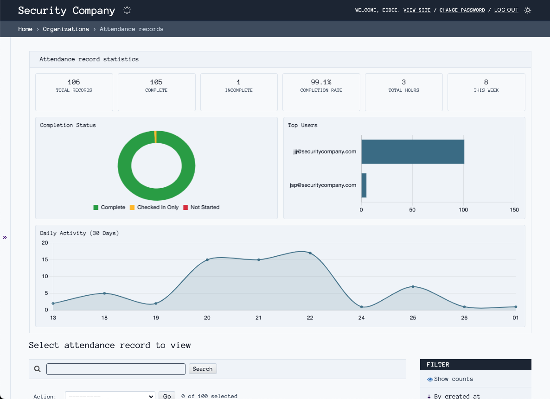This screenshot has width=550, height=399.
Task: Click the Search button
Action: pos(203,368)
